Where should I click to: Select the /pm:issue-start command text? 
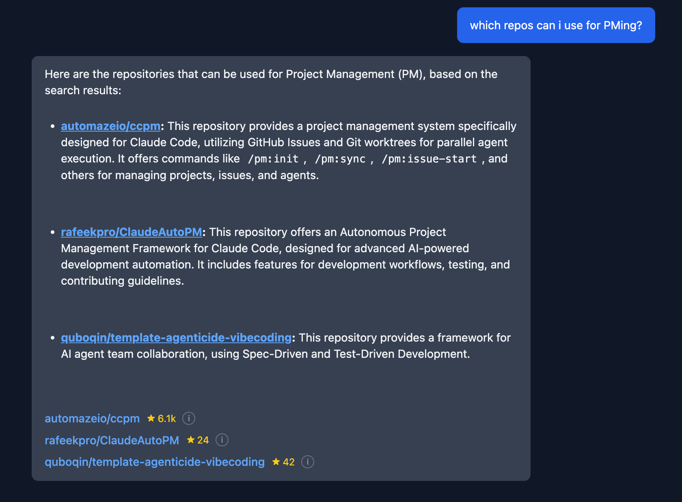[x=429, y=159]
